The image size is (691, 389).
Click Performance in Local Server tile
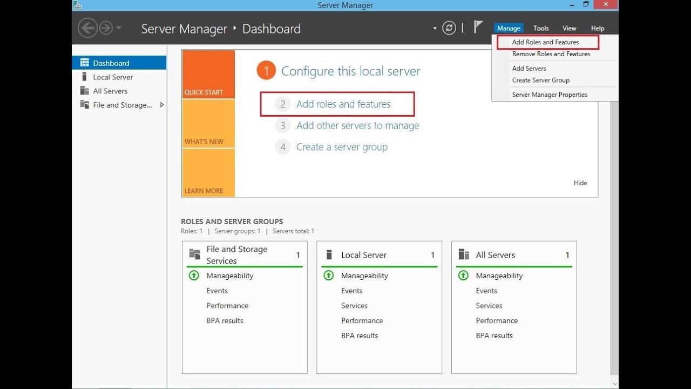[362, 321]
